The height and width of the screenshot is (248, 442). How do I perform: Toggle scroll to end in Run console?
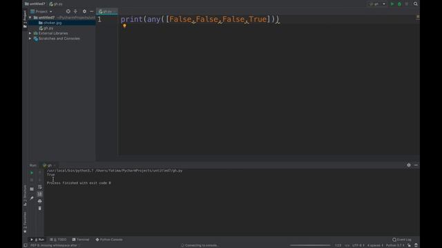click(40, 194)
